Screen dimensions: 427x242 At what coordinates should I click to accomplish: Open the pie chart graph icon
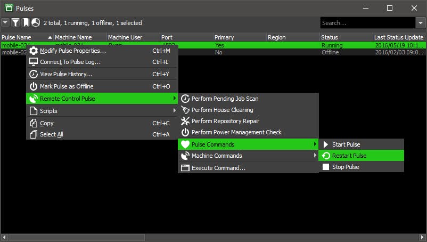point(35,22)
